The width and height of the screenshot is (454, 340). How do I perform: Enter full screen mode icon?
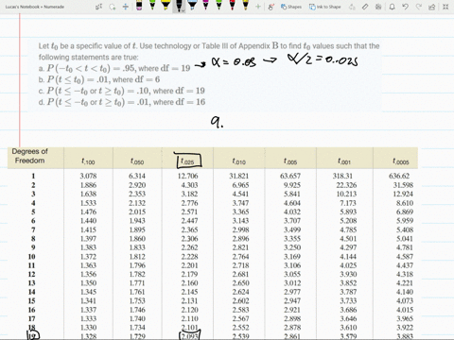click(445, 7)
